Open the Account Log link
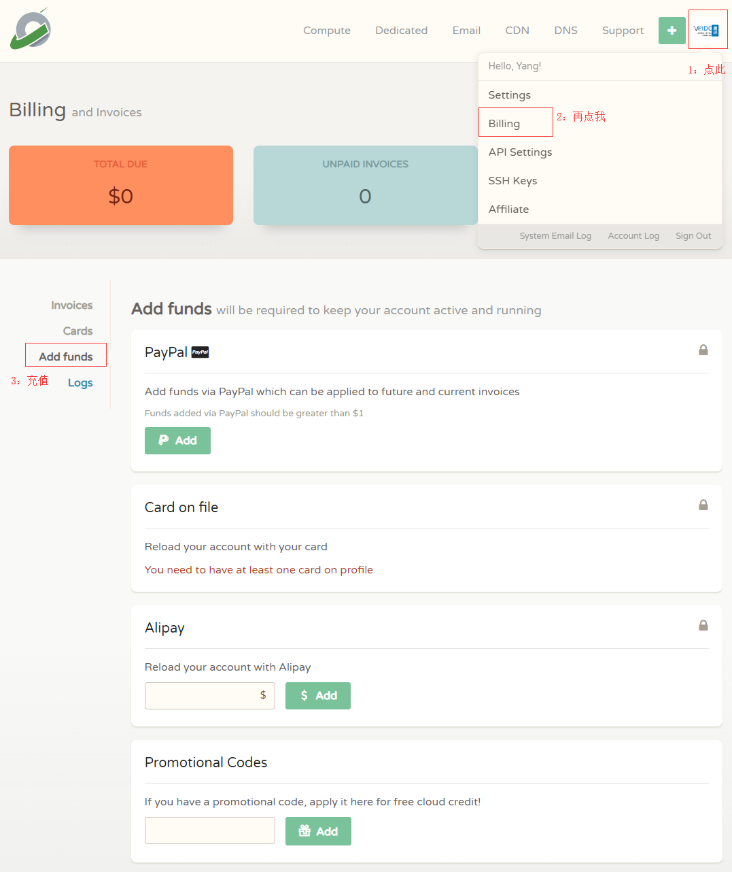This screenshot has width=732, height=872. [633, 236]
